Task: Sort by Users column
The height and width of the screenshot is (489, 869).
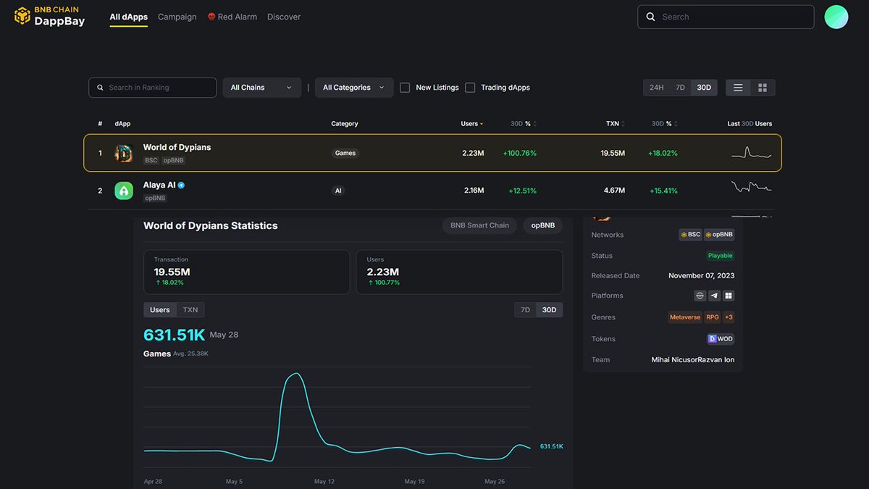Action: tap(472, 124)
